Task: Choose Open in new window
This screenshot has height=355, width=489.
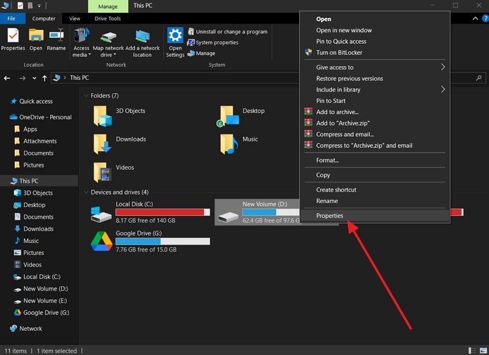Action: tap(375, 30)
